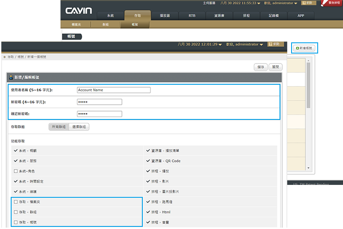
Task: Click the 新密碼 new password field
Action: pos(99,102)
